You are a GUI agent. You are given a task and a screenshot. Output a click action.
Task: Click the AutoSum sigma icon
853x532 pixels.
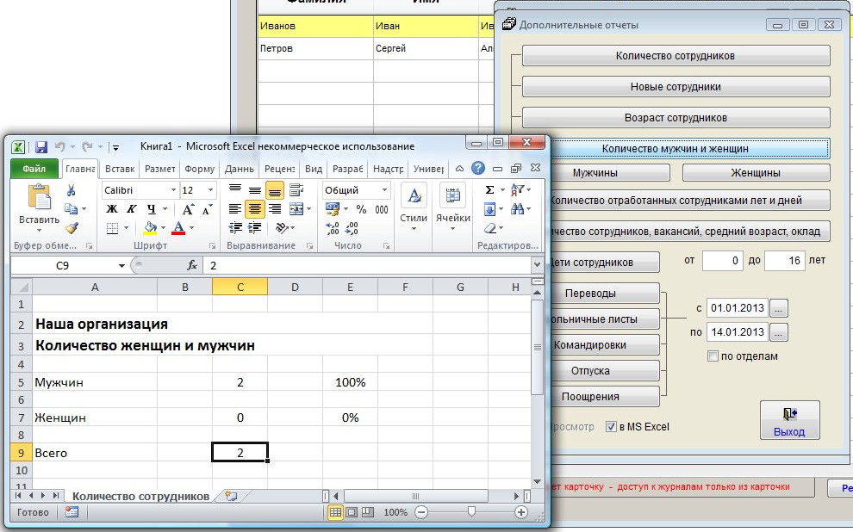click(489, 189)
